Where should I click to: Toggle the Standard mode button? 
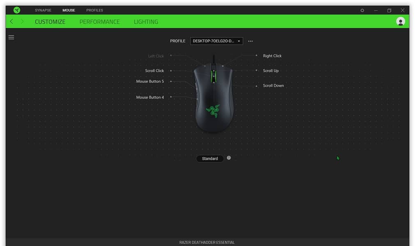tap(210, 159)
